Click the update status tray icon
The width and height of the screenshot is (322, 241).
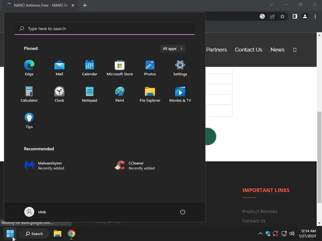pos(275,233)
